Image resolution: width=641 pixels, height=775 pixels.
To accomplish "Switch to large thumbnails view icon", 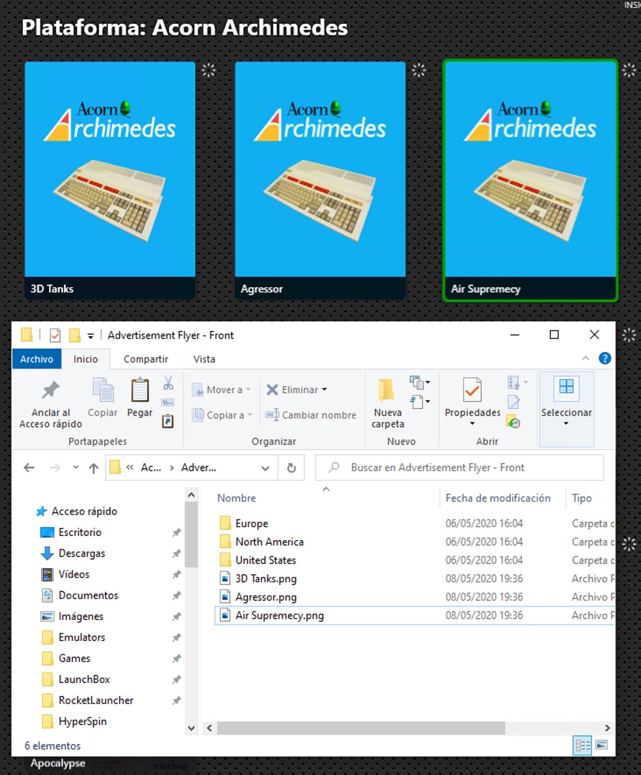I will pos(602,745).
